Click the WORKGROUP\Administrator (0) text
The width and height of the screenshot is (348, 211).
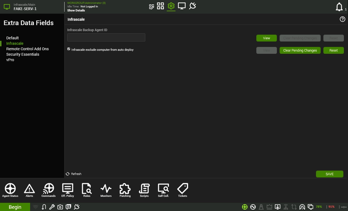[x=86, y=3]
